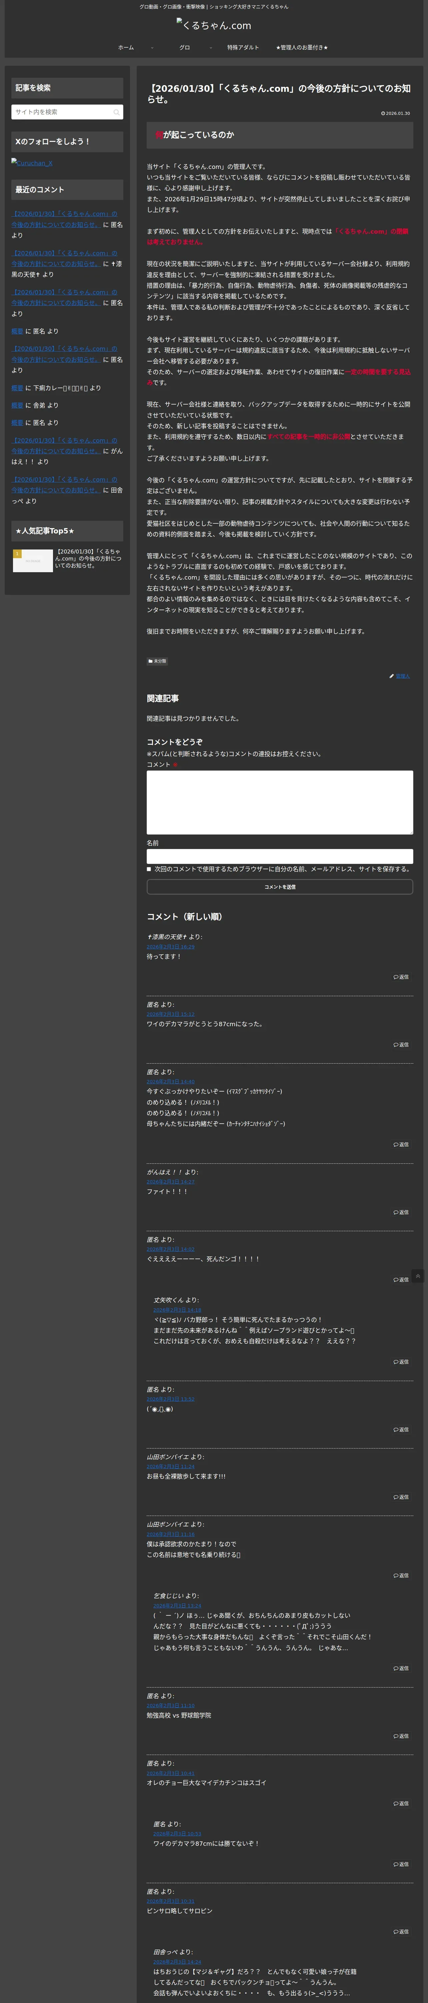Image resolution: width=428 pixels, height=2003 pixels.
Task: Open recent comment link by 田舎っぺ
Action: click(64, 485)
